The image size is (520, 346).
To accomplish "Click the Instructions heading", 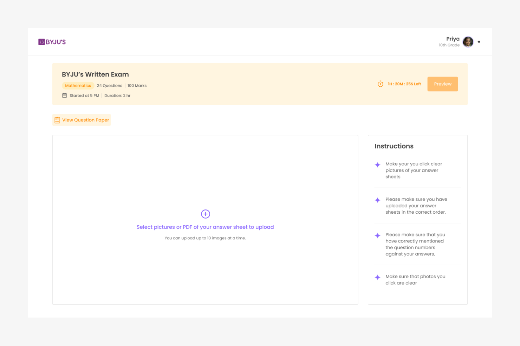I will (x=394, y=146).
